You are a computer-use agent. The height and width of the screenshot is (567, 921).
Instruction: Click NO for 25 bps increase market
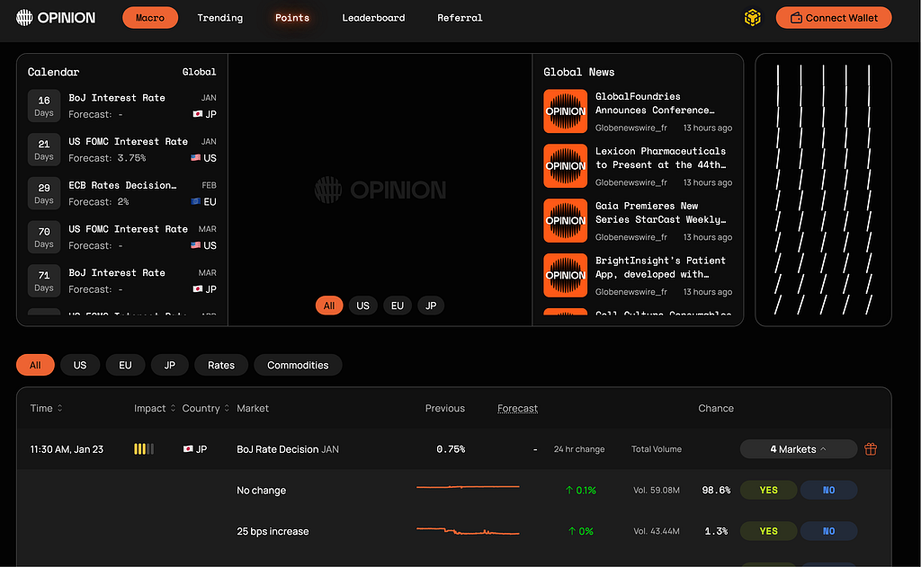tap(828, 531)
